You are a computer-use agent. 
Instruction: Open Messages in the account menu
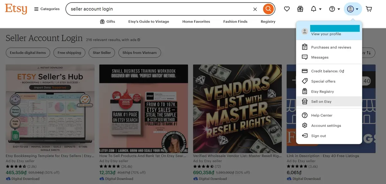[x=329, y=57]
